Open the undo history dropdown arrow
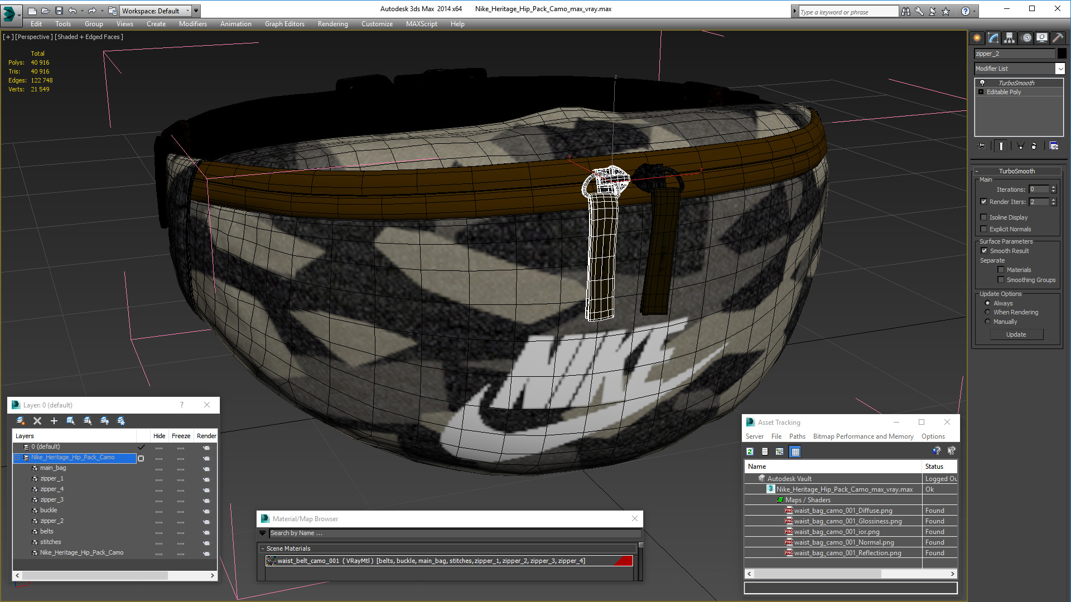 coord(82,11)
